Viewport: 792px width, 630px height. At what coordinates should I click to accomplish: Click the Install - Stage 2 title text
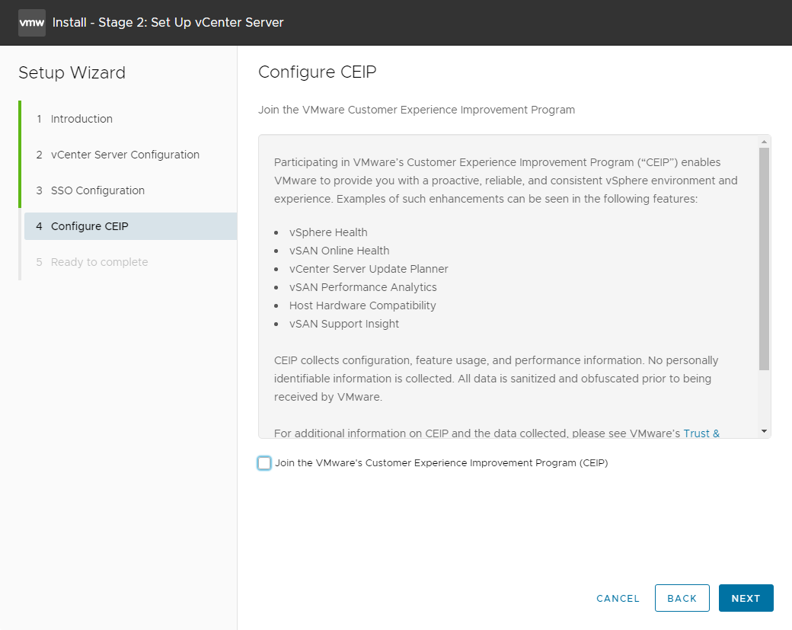168,23
